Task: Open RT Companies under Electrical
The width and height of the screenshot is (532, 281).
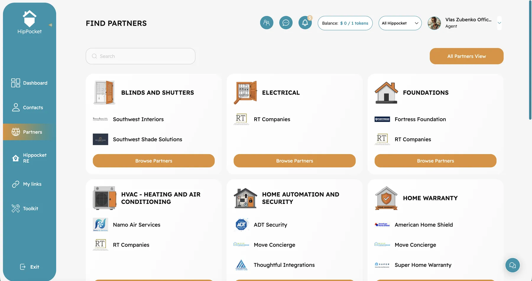Action: 272,119
